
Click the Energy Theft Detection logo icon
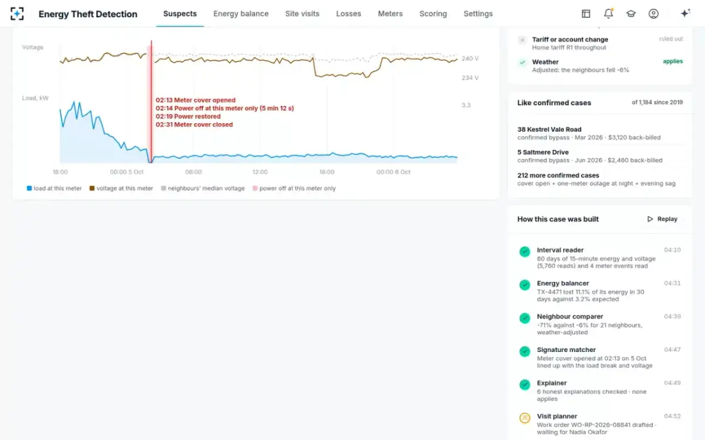coord(17,13)
